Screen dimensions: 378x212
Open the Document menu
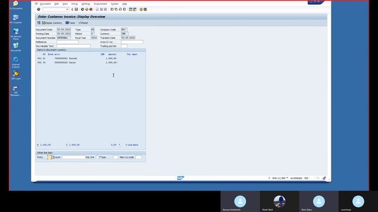(45, 4)
